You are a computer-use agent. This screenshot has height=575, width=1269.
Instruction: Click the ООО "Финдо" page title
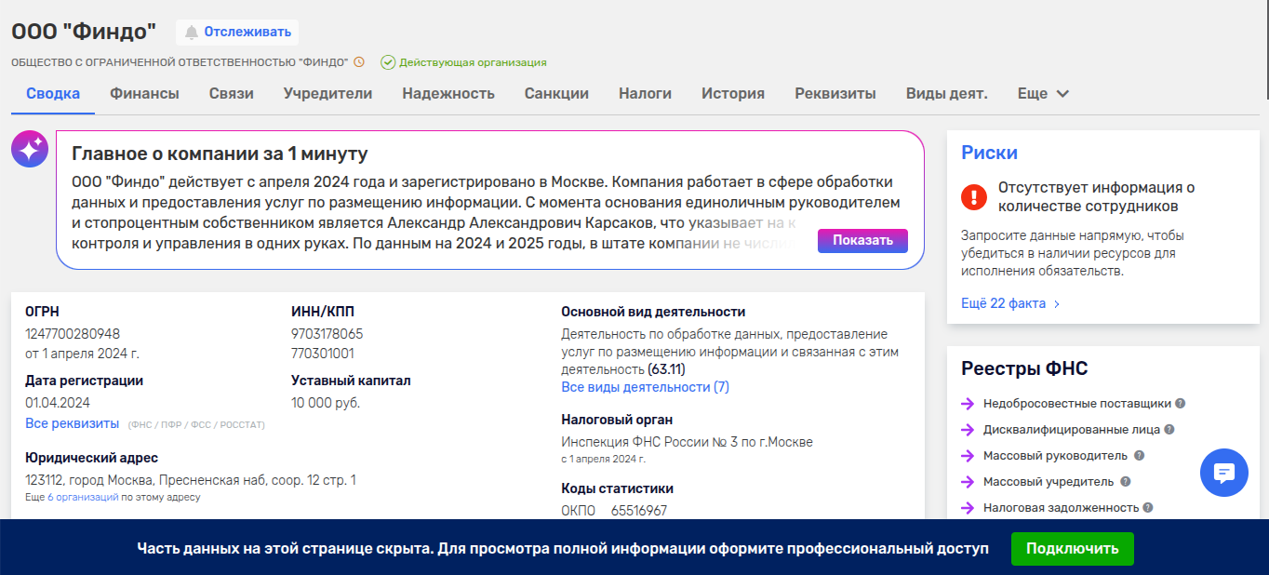coord(84,31)
